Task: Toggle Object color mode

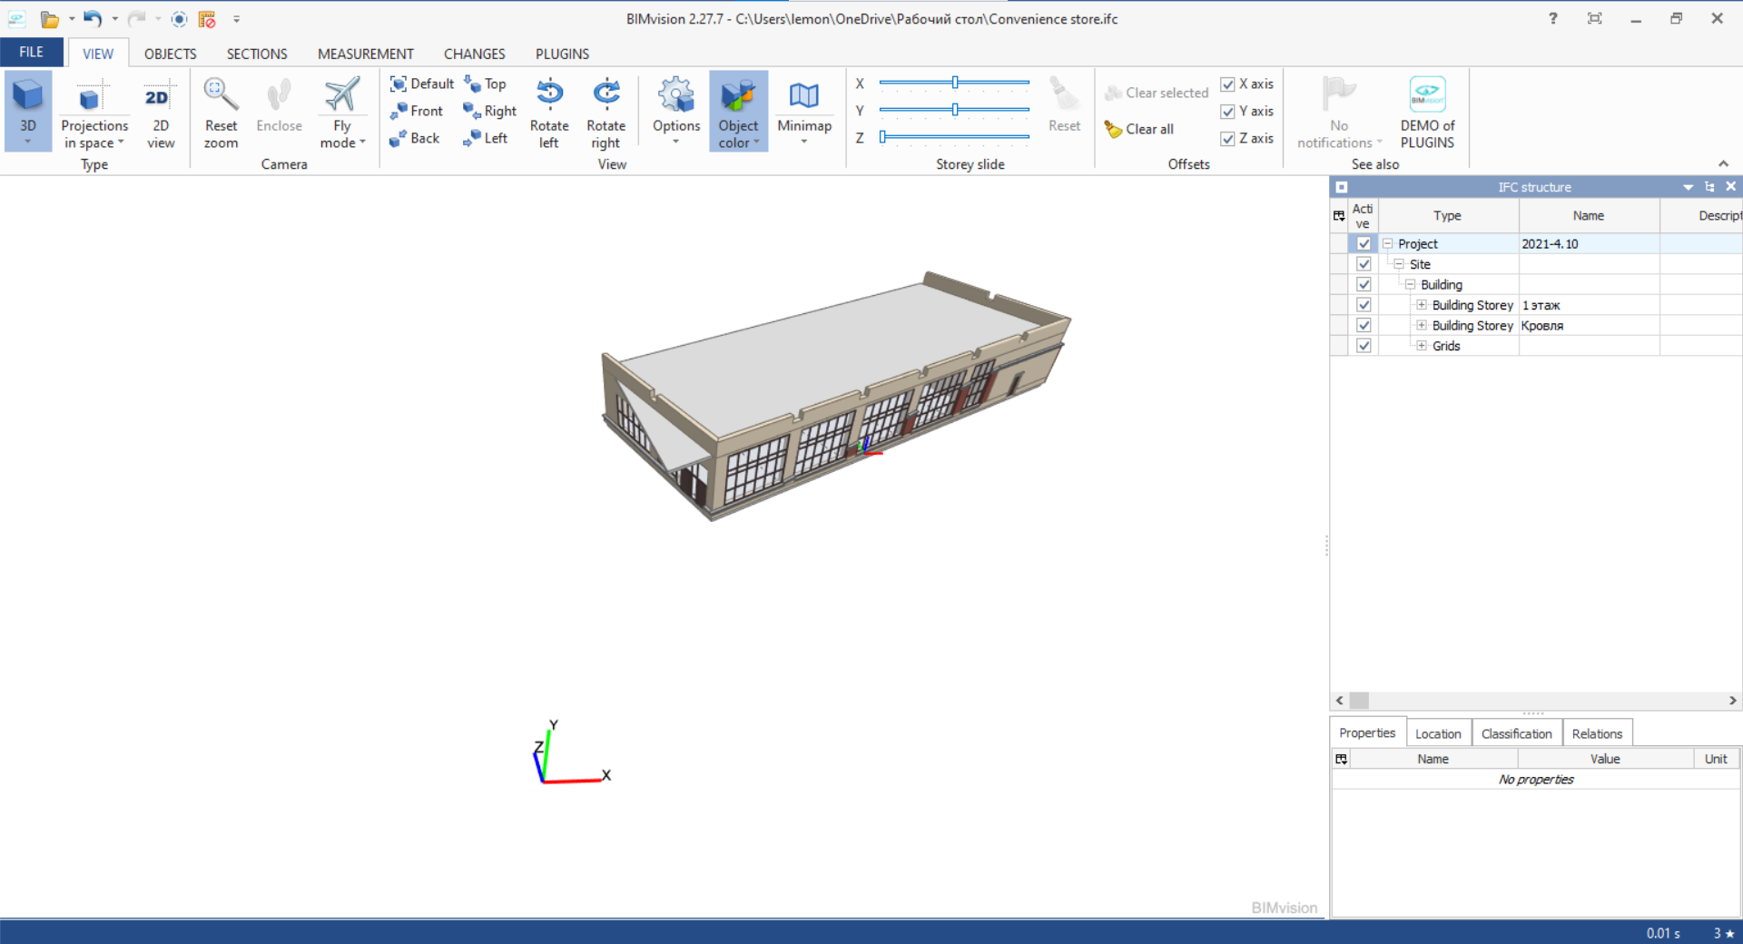Action: (738, 111)
